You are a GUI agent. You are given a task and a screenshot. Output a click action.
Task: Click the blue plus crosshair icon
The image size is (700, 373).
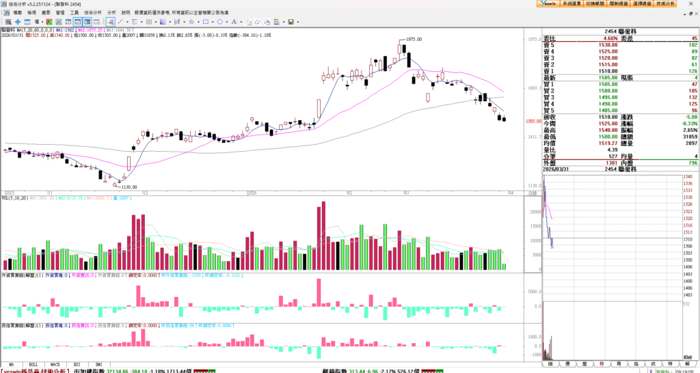(18, 22)
